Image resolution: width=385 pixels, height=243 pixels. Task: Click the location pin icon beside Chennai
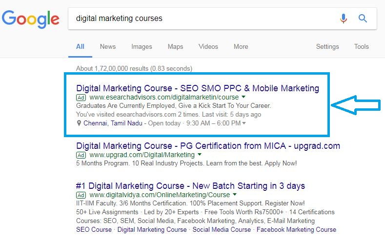80,123
